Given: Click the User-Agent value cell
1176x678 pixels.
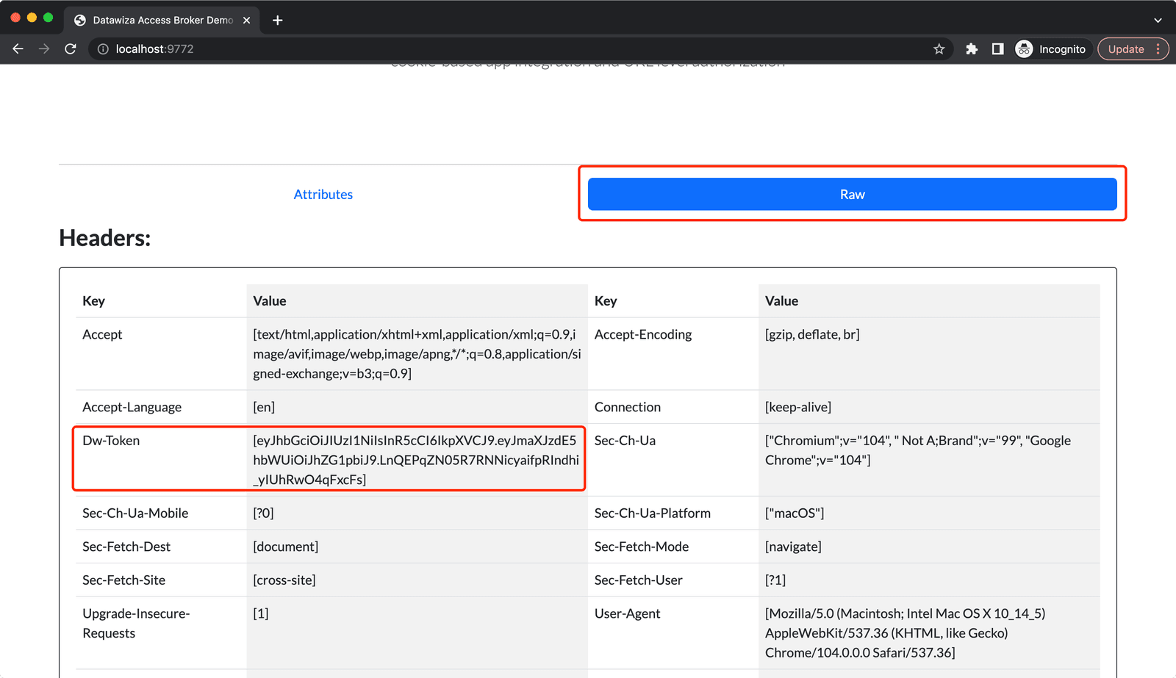Looking at the screenshot, I should [x=929, y=632].
